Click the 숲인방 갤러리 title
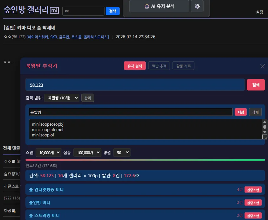This screenshot has height=220, width=268. click(26, 10)
